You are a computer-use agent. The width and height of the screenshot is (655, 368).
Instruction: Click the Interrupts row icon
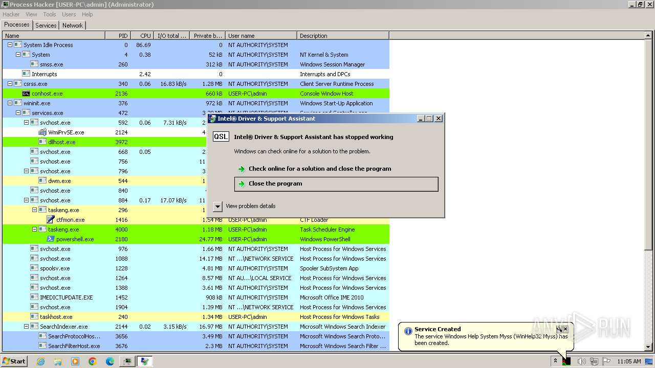[x=26, y=74]
